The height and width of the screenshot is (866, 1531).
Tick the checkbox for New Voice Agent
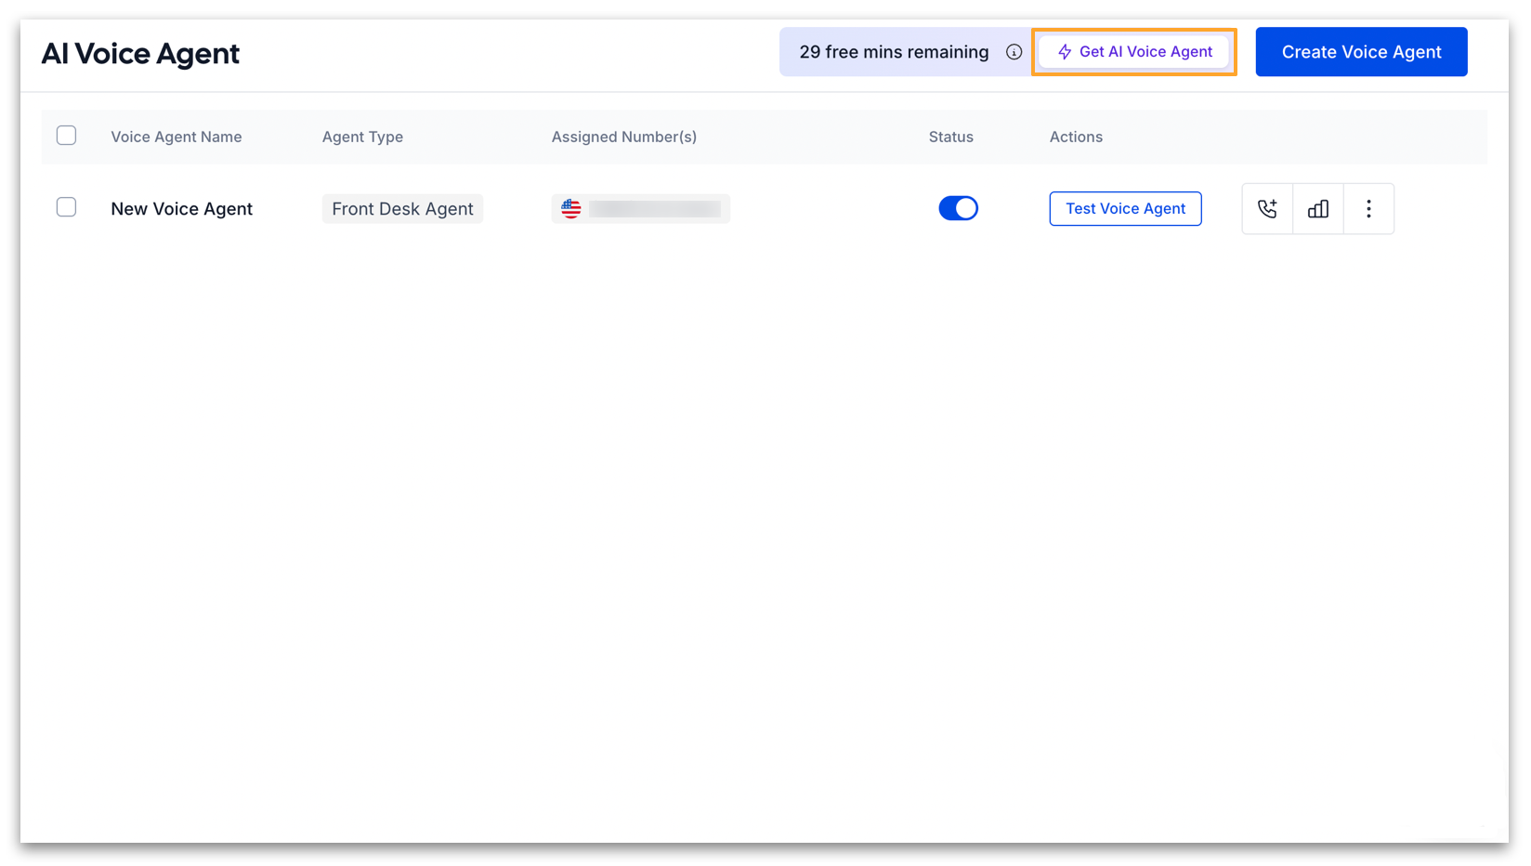[x=66, y=207]
